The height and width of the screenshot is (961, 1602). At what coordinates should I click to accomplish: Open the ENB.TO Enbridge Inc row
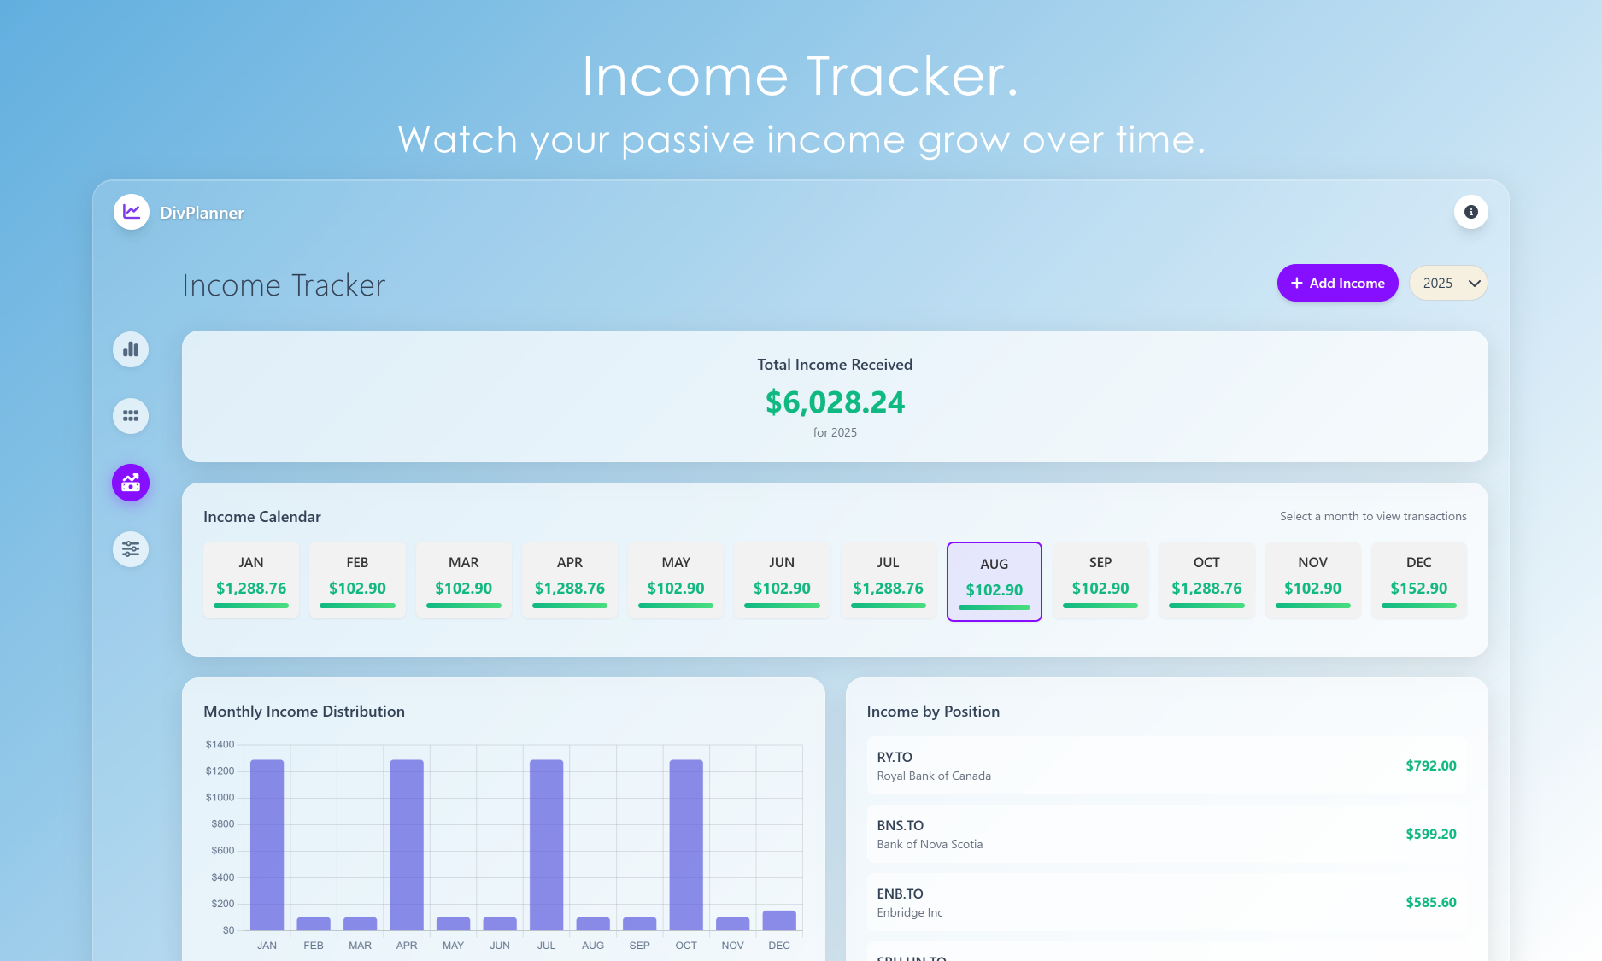(1166, 902)
